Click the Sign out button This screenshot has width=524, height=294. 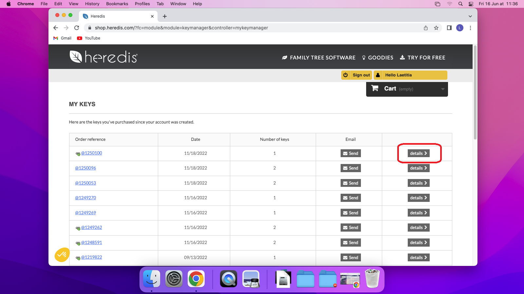click(361, 75)
